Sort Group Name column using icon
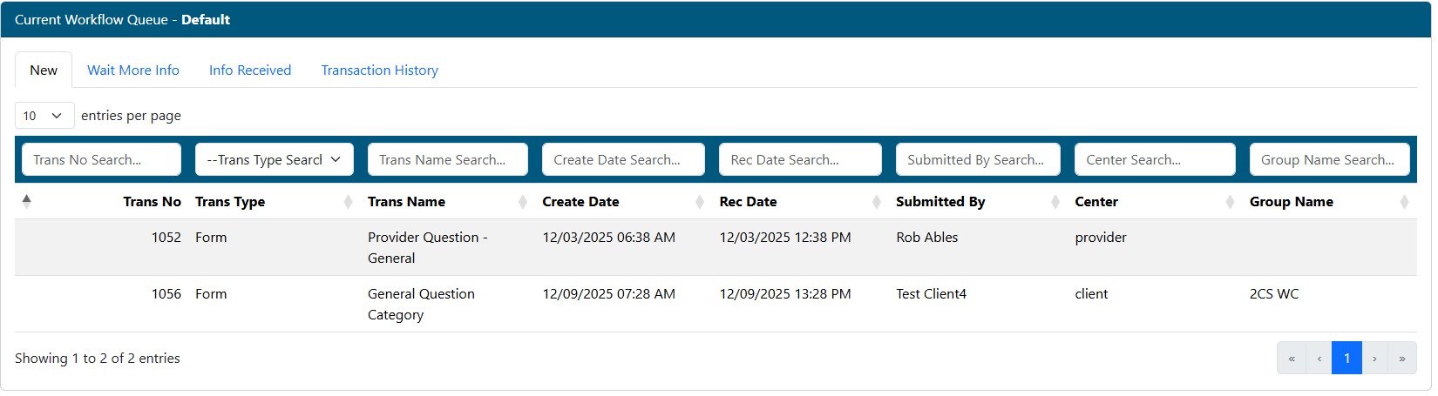Viewport: 1438px width, 396px height. click(x=1404, y=202)
